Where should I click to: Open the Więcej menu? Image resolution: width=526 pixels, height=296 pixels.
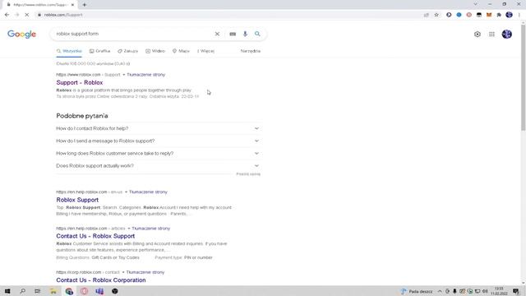tap(206, 51)
